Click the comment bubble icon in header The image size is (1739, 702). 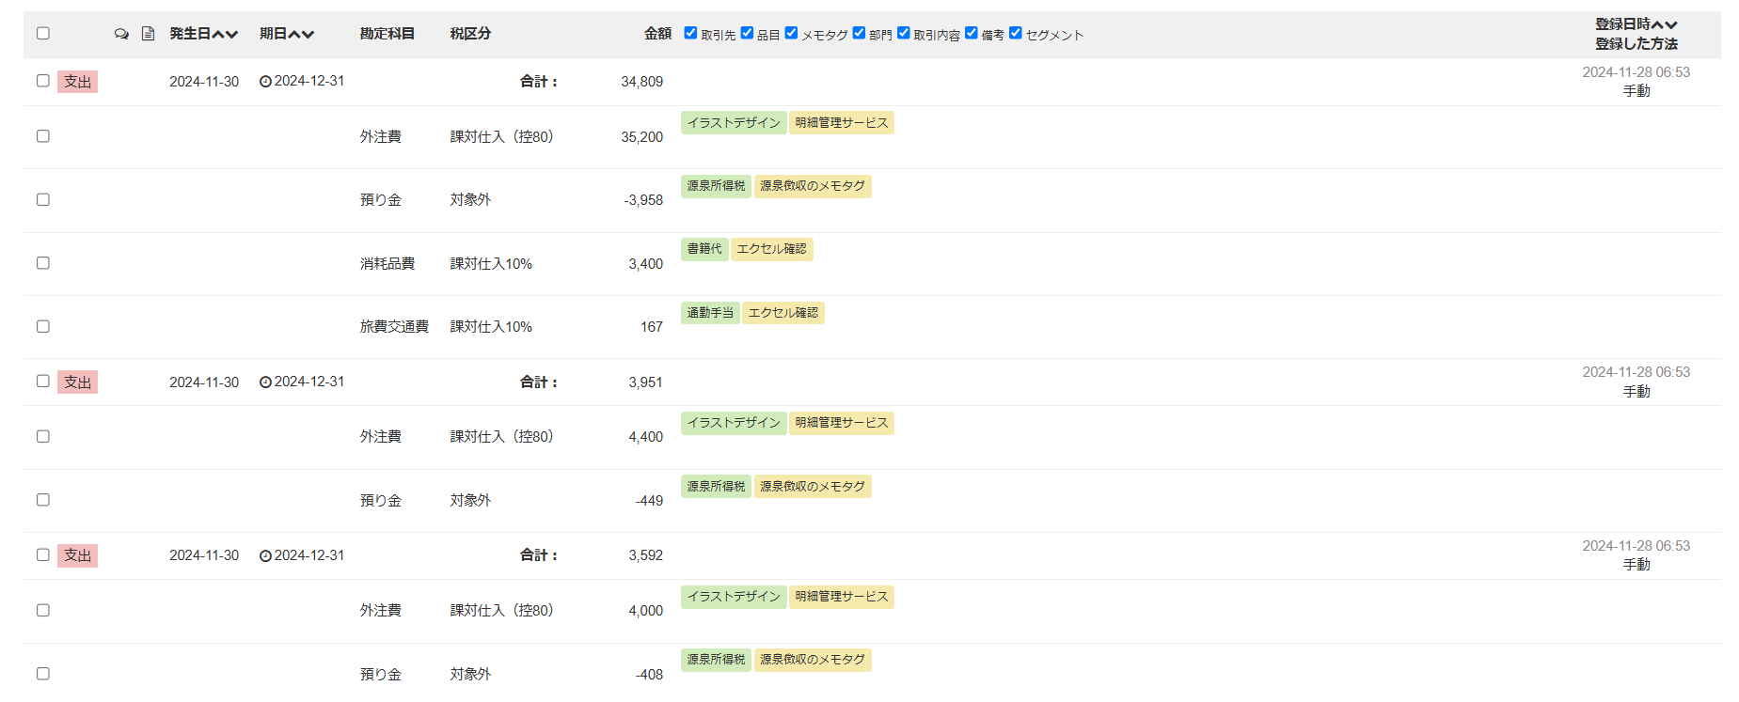(x=121, y=34)
